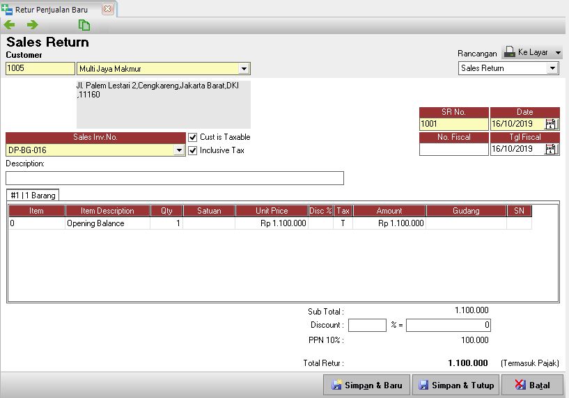Open the Date calendar picker icon
This screenshot has height=398, width=569.
[x=552, y=125]
